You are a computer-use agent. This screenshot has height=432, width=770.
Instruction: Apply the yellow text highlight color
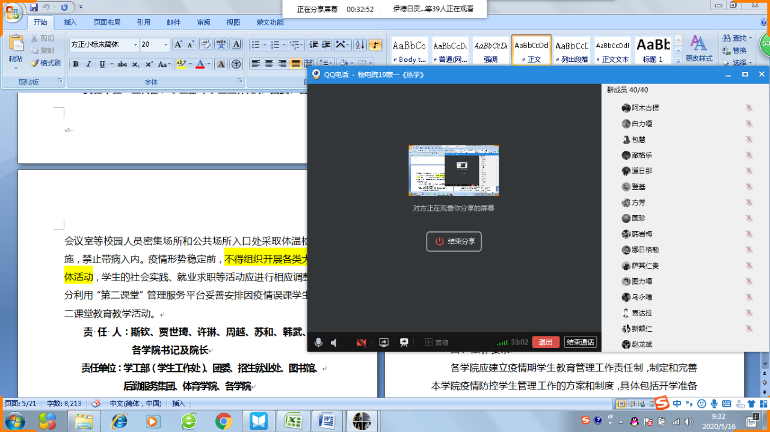tap(180, 64)
